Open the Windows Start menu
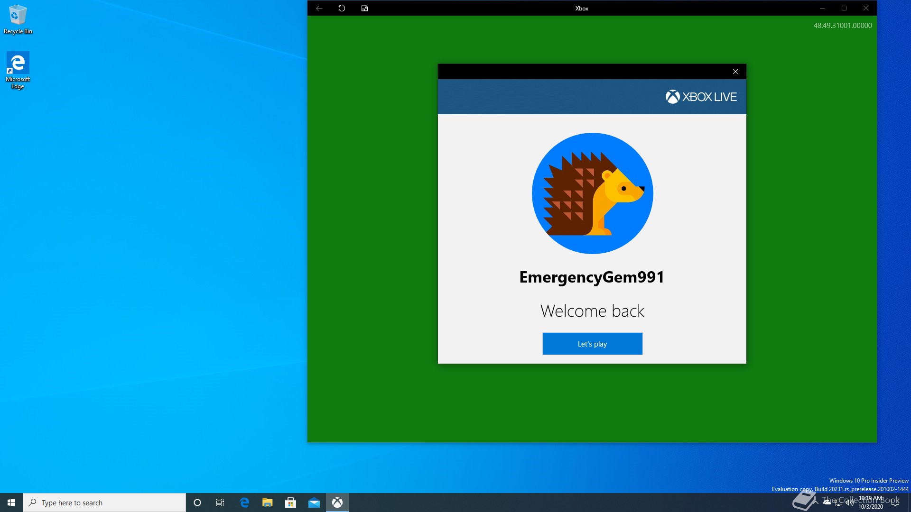Screen dimensions: 911x512 11,503
